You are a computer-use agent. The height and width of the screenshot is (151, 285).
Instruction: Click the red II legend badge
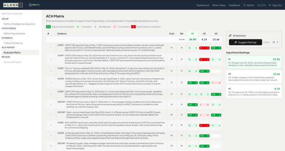click(133, 27)
